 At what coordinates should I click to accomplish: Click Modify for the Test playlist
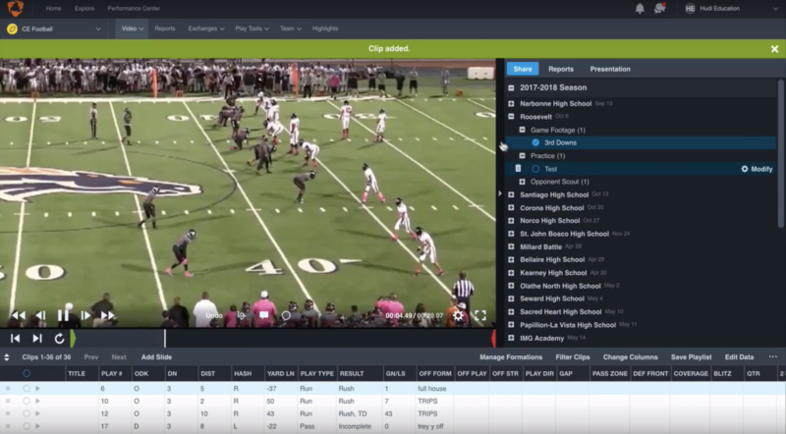(756, 169)
